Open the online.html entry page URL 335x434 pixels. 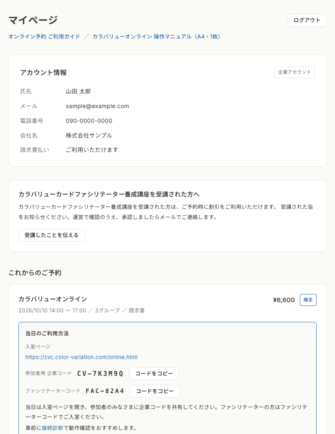coord(81,357)
